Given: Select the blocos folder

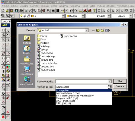Looking at the screenshot, I should coord(42,36).
